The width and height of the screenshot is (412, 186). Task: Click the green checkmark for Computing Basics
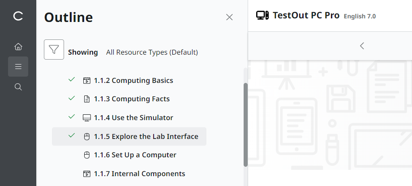(x=71, y=80)
